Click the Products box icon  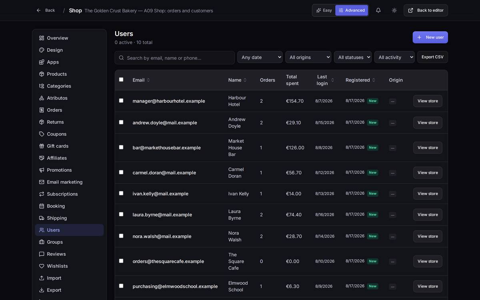tap(42, 74)
